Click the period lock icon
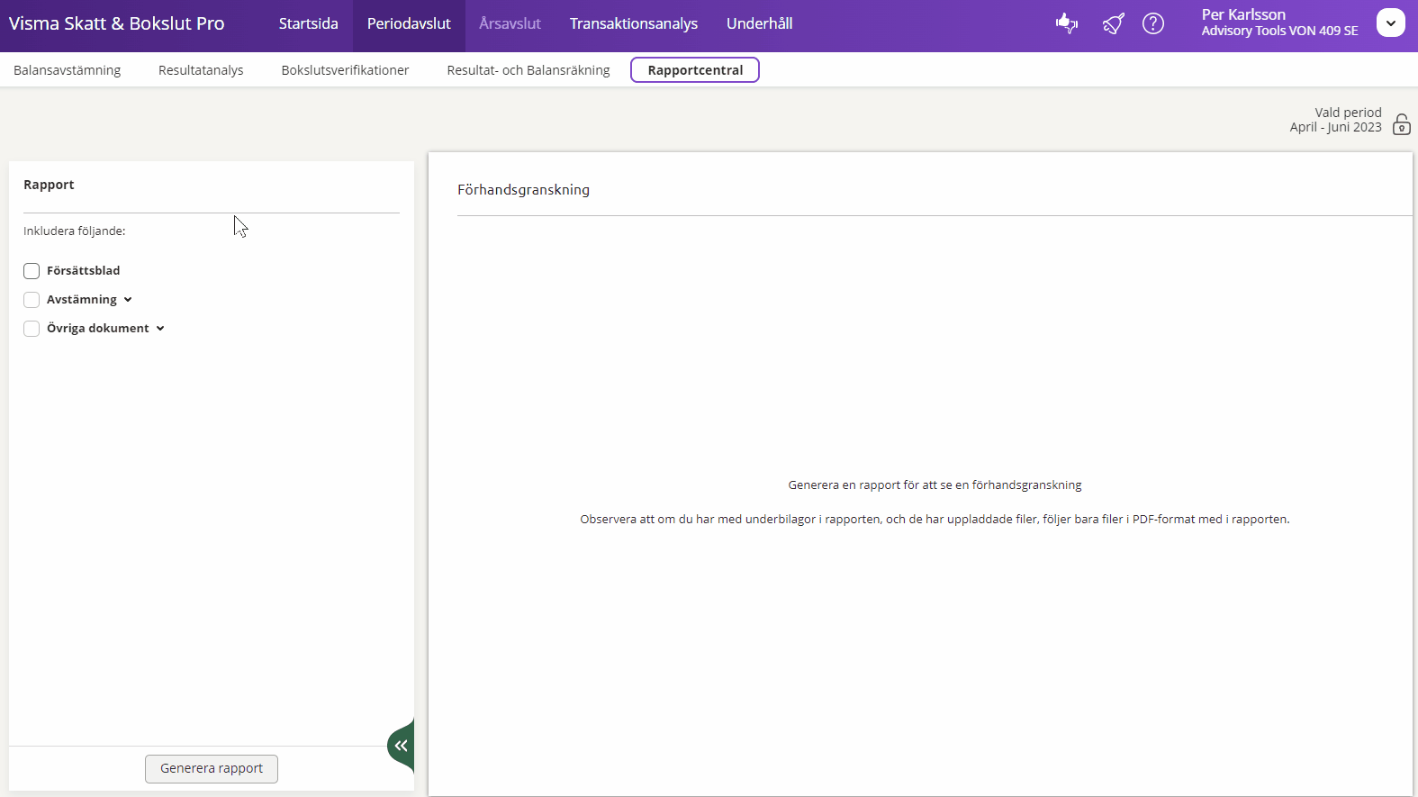 (1401, 124)
